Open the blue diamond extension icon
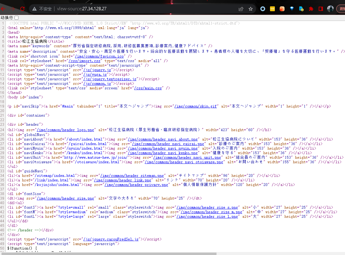This screenshot has width=345, height=255. coord(292,9)
